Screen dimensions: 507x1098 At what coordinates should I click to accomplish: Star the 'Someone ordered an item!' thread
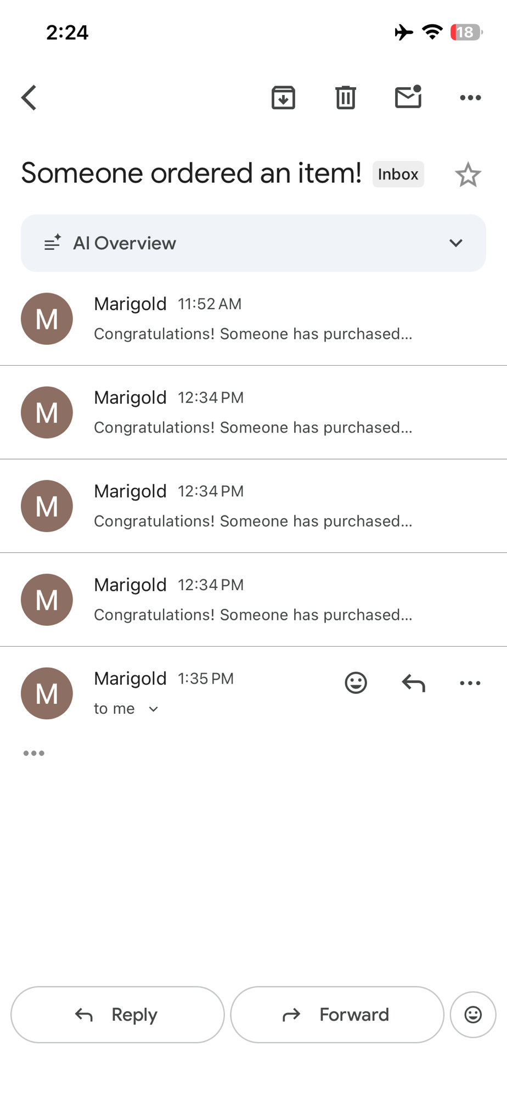tap(468, 175)
